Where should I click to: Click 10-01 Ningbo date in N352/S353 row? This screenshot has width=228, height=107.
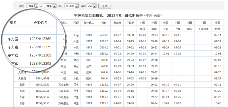166,103
